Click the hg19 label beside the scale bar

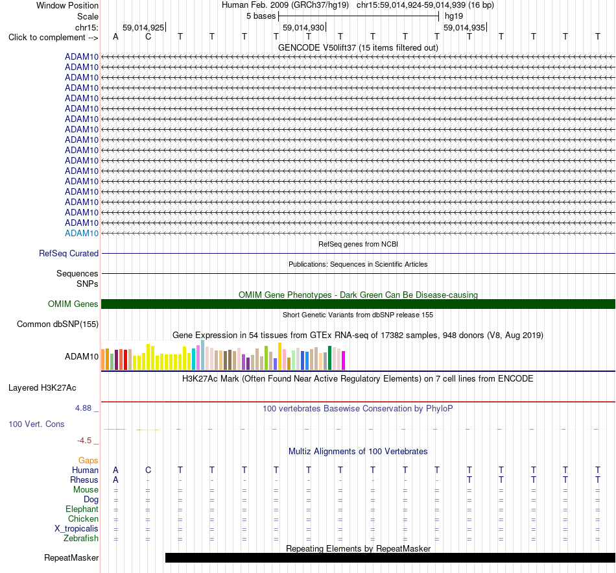point(454,16)
